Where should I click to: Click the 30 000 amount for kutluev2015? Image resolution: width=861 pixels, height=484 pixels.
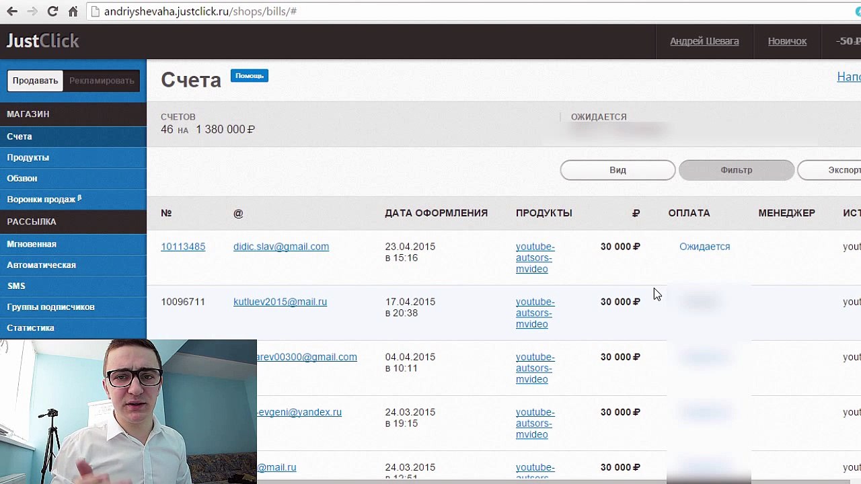point(620,302)
